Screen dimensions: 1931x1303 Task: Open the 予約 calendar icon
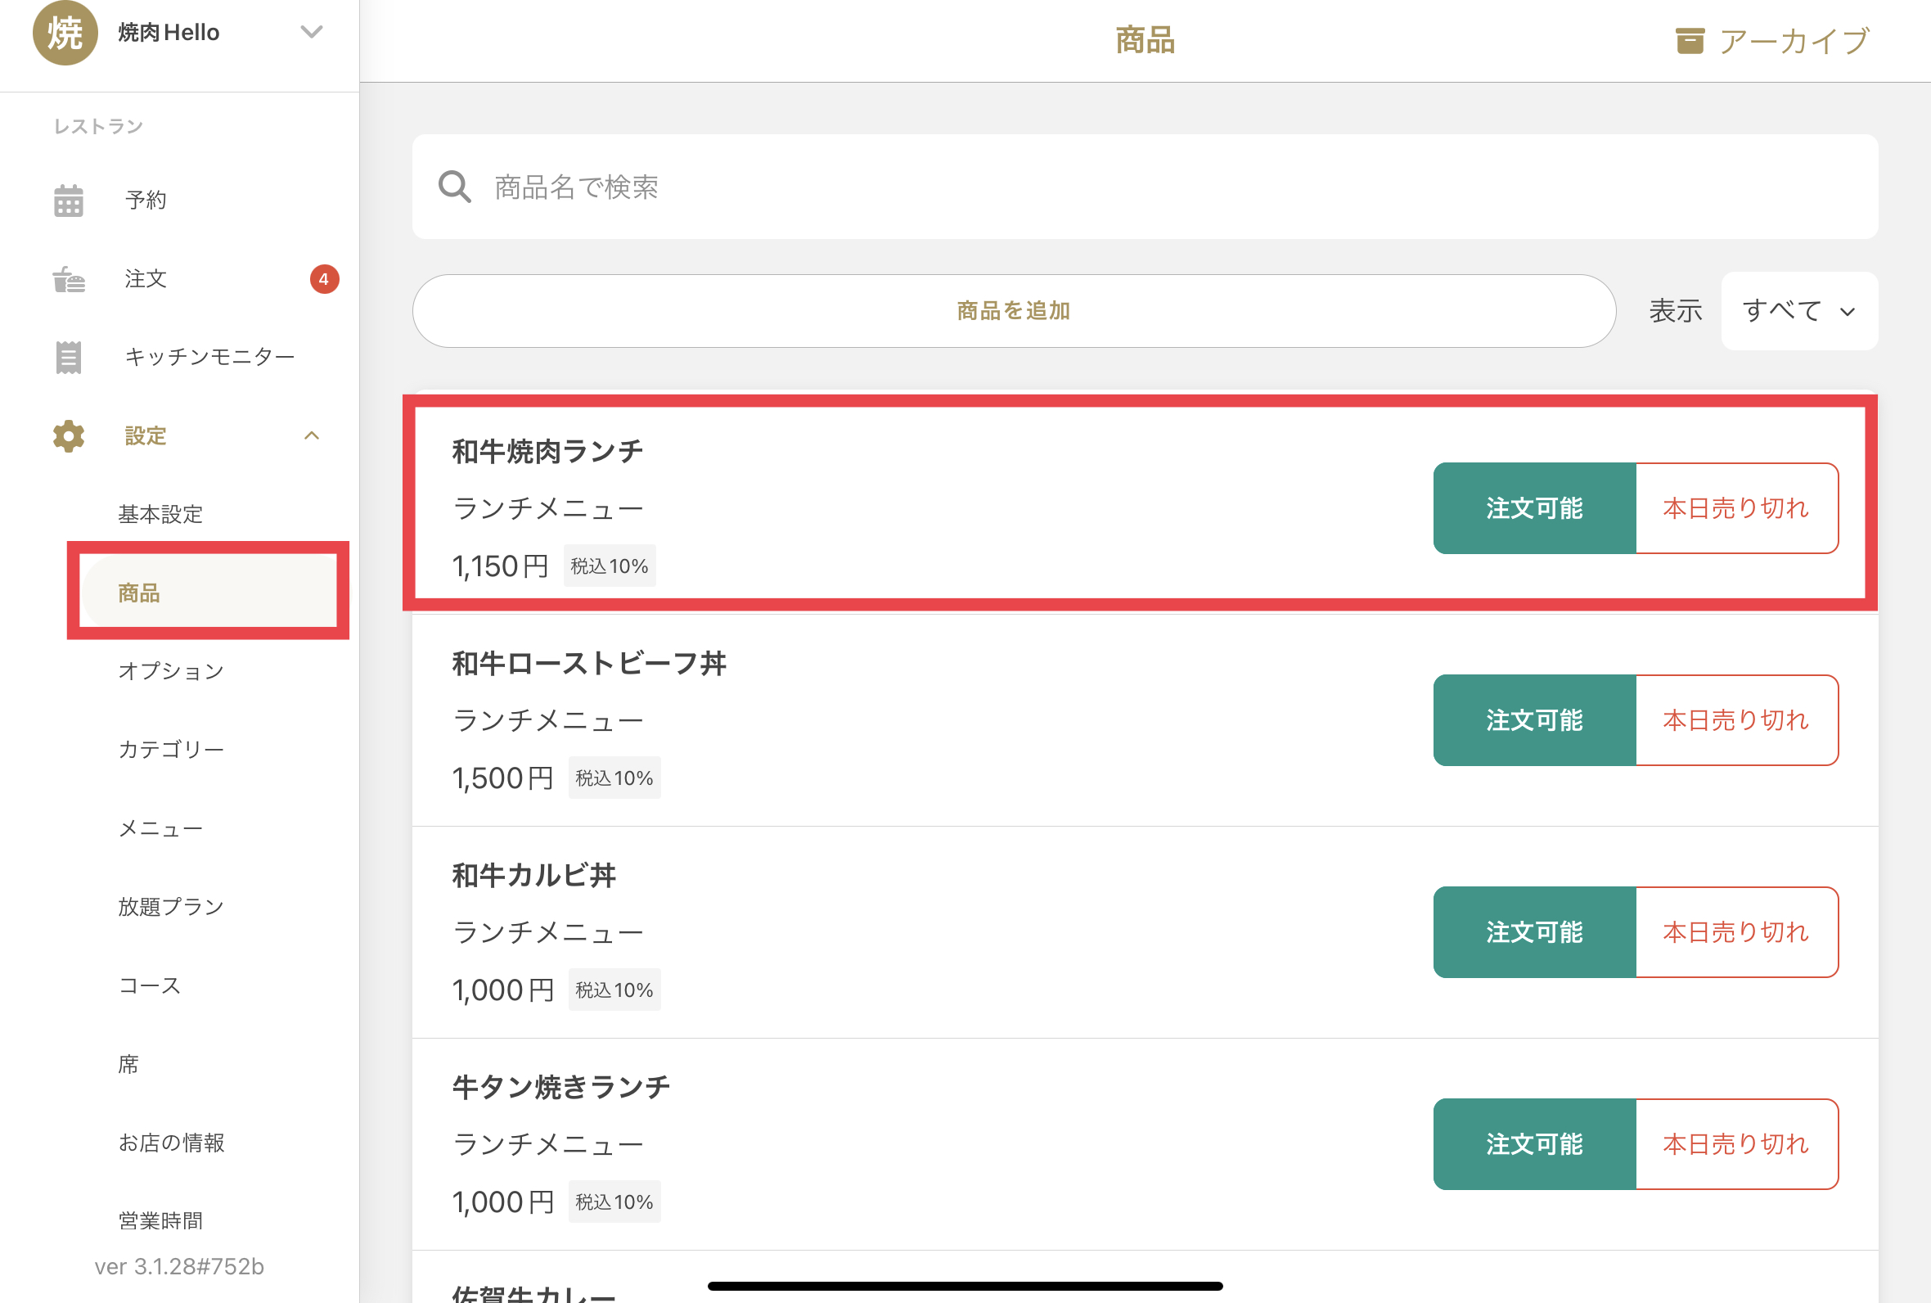click(69, 201)
